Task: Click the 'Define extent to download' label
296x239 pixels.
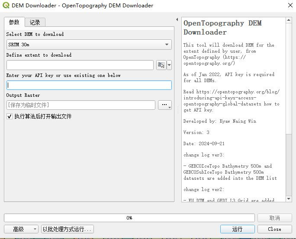Action: click(39, 55)
